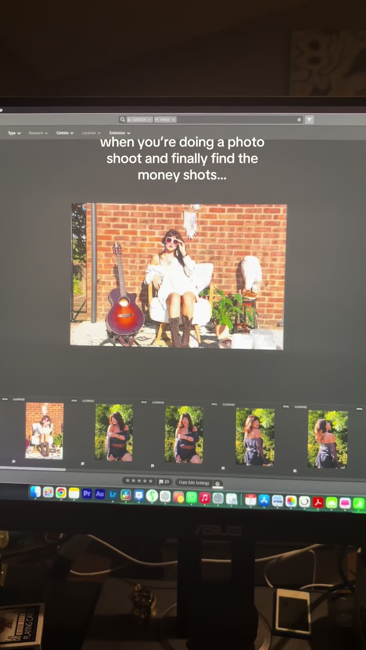This screenshot has width=366, height=650.
Task: Open Apple Music from the dock
Action: click(x=204, y=497)
